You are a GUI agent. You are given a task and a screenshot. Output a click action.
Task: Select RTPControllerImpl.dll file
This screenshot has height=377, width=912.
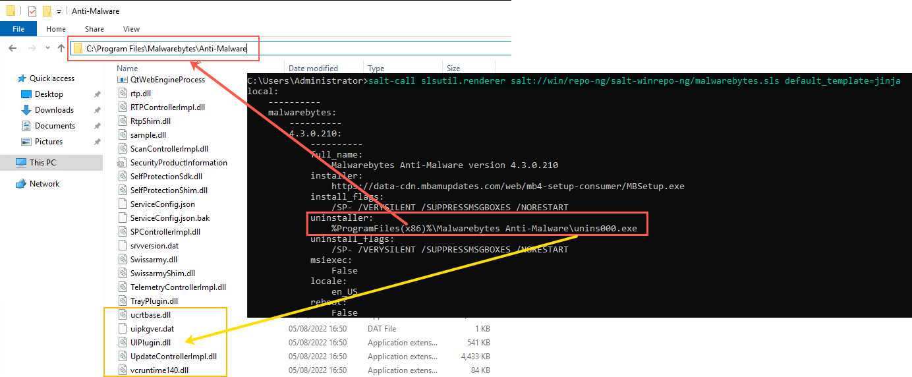click(x=167, y=107)
